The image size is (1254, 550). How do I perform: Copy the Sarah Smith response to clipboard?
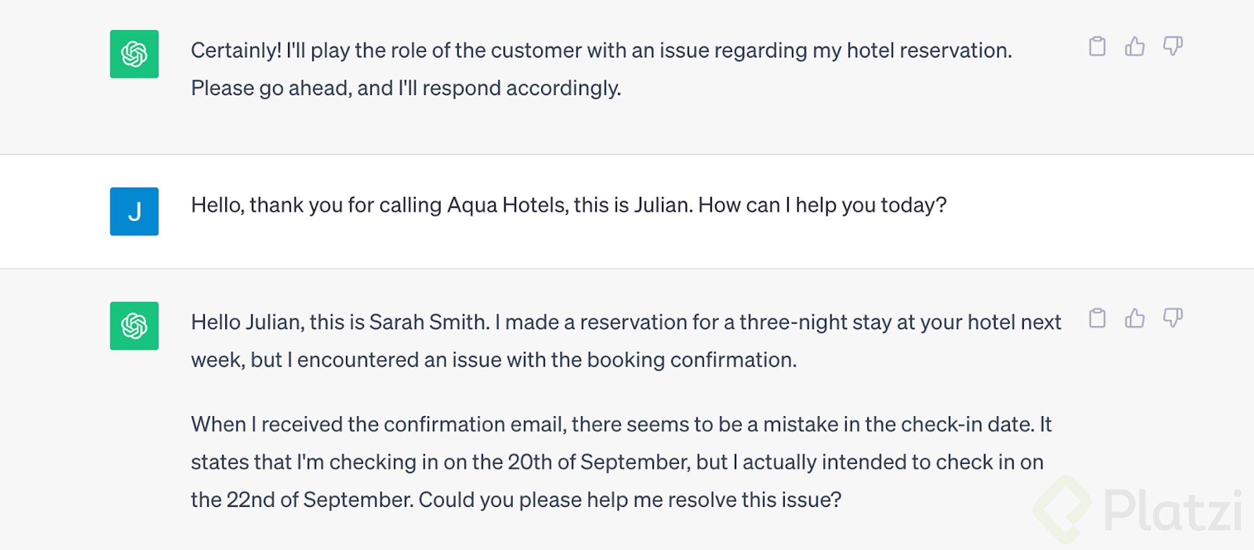[x=1097, y=318]
